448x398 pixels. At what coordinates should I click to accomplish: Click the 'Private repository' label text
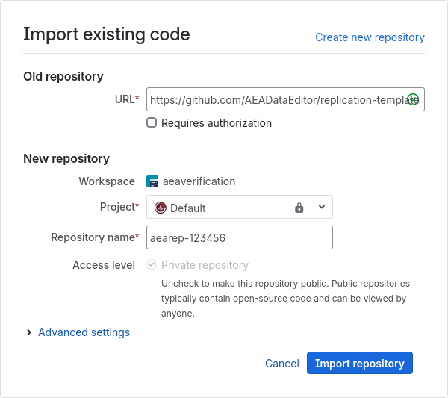point(205,265)
